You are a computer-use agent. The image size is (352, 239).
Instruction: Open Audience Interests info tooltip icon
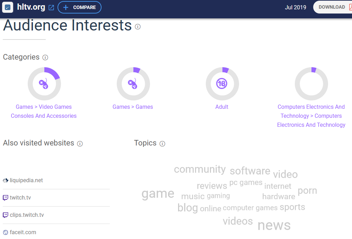click(x=138, y=27)
